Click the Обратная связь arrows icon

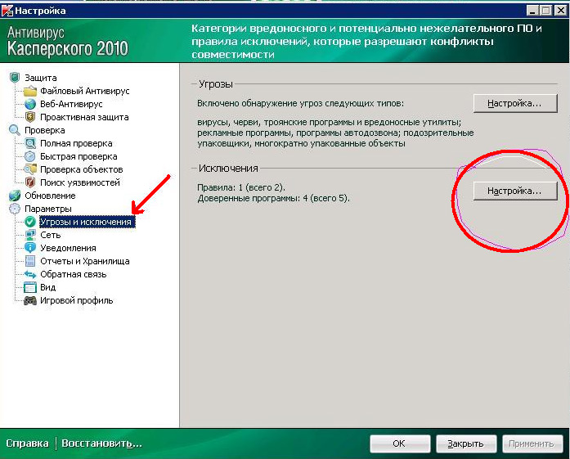(30, 274)
